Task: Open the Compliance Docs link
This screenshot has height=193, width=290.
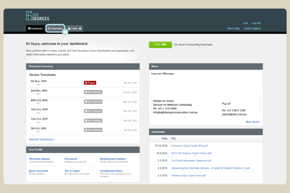Action: click(111, 171)
